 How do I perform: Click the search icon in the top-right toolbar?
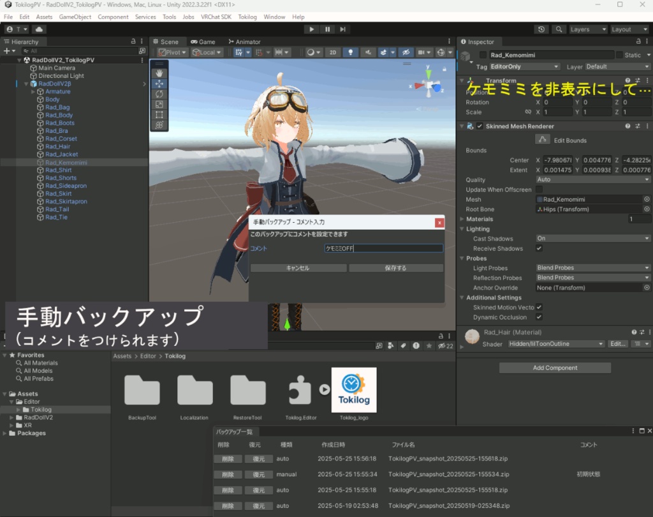point(560,29)
